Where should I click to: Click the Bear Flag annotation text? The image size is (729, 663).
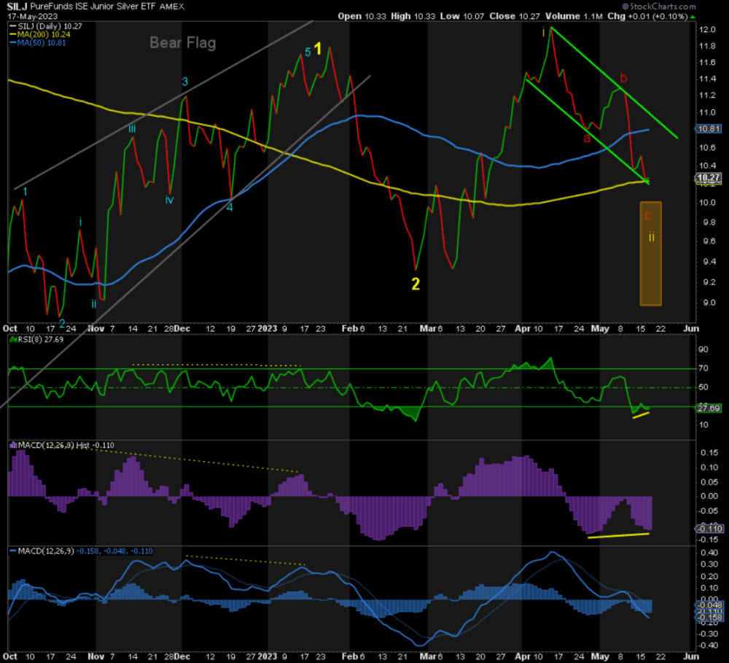[182, 43]
